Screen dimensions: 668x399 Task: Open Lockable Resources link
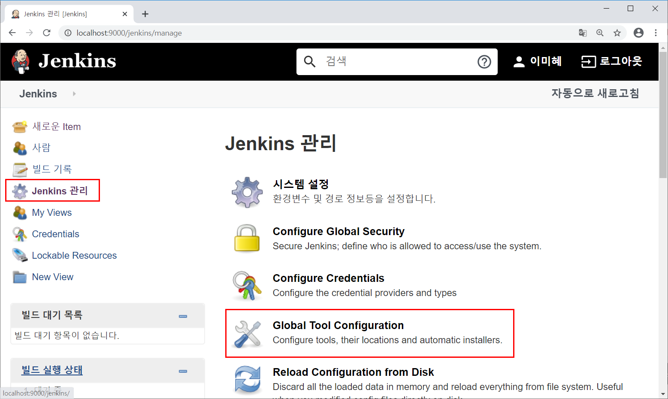coord(74,255)
